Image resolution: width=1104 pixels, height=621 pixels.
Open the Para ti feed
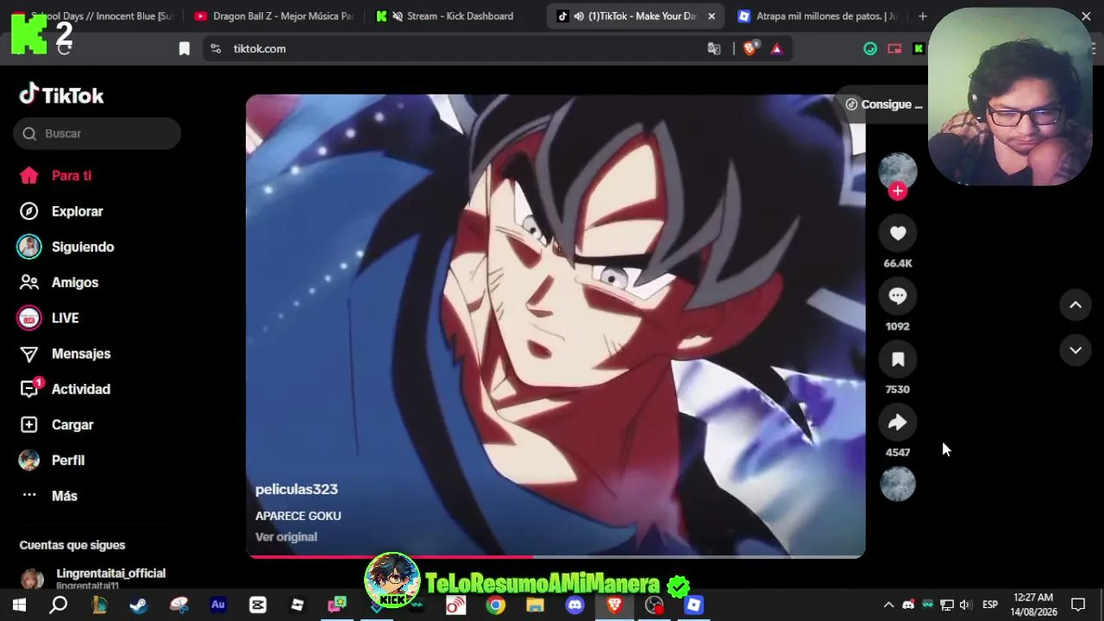point(55,176)
